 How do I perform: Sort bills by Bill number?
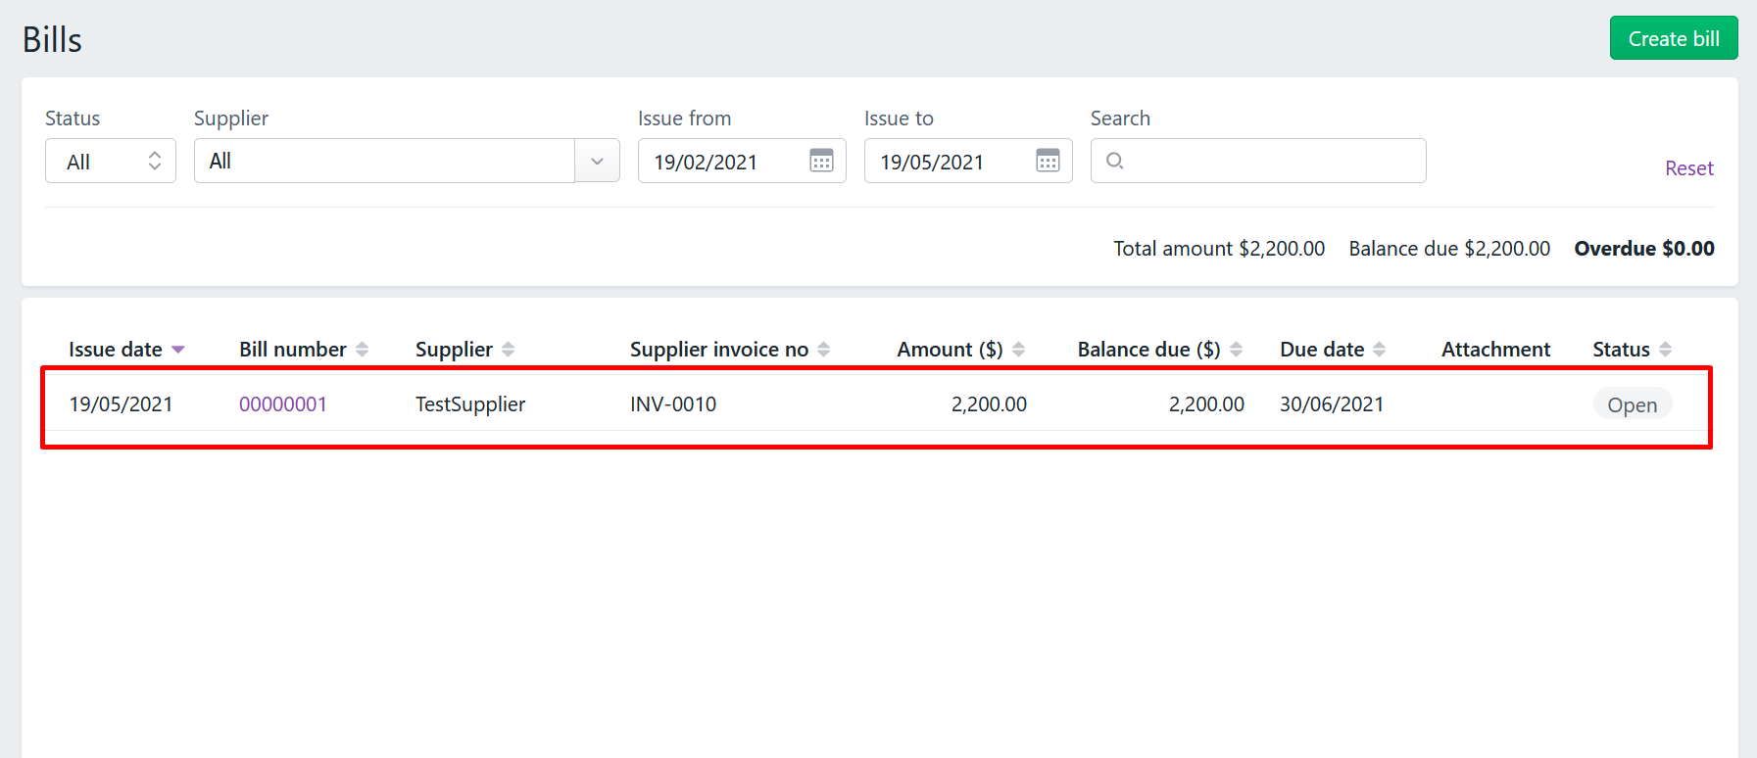pos(304,350)
